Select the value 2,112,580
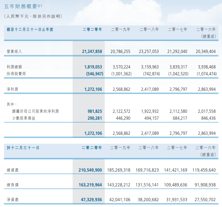This screenshot has width=222, height=207. click(x=178, y=111)
